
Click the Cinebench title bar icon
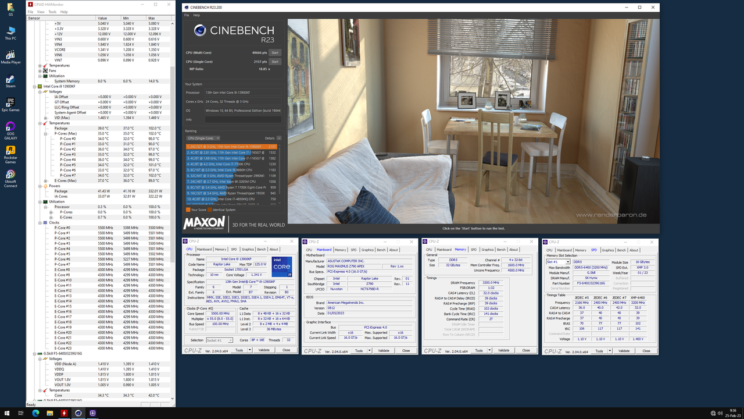[186, 8]
